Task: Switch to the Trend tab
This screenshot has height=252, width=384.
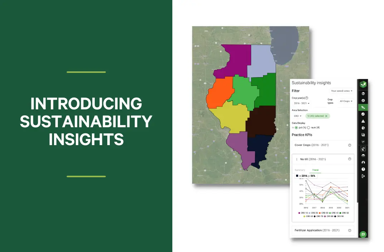Action: coord(315,170)
